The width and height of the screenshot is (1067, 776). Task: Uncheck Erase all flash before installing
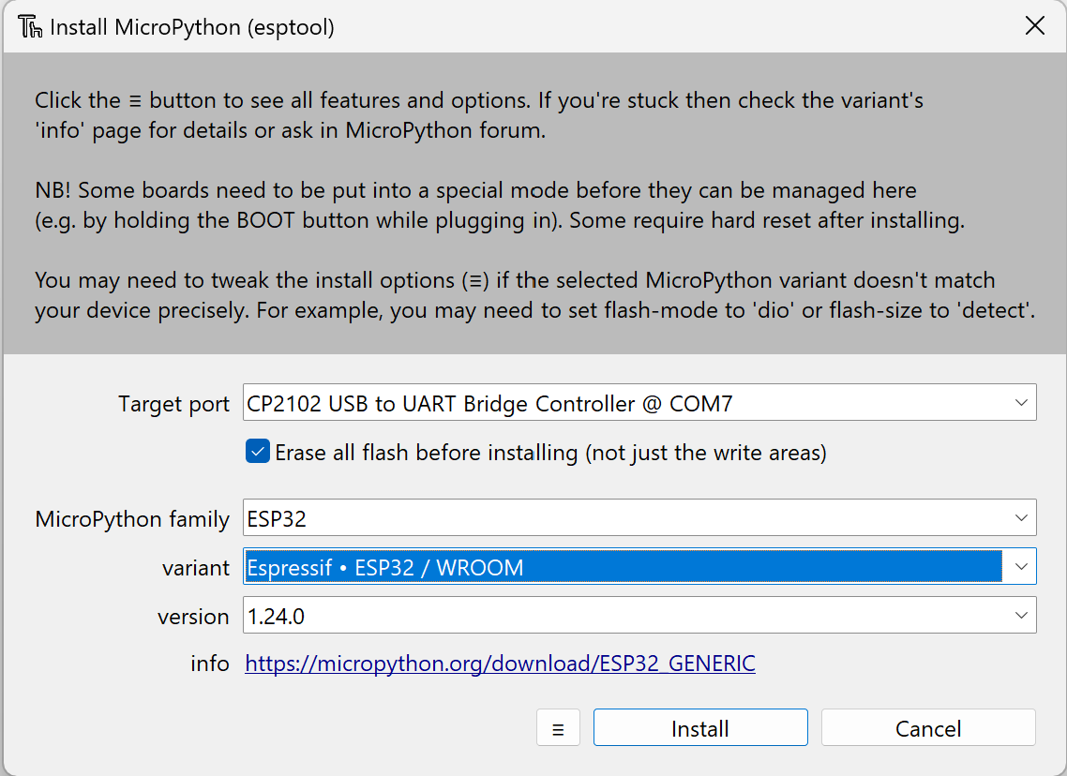[258, 452]
